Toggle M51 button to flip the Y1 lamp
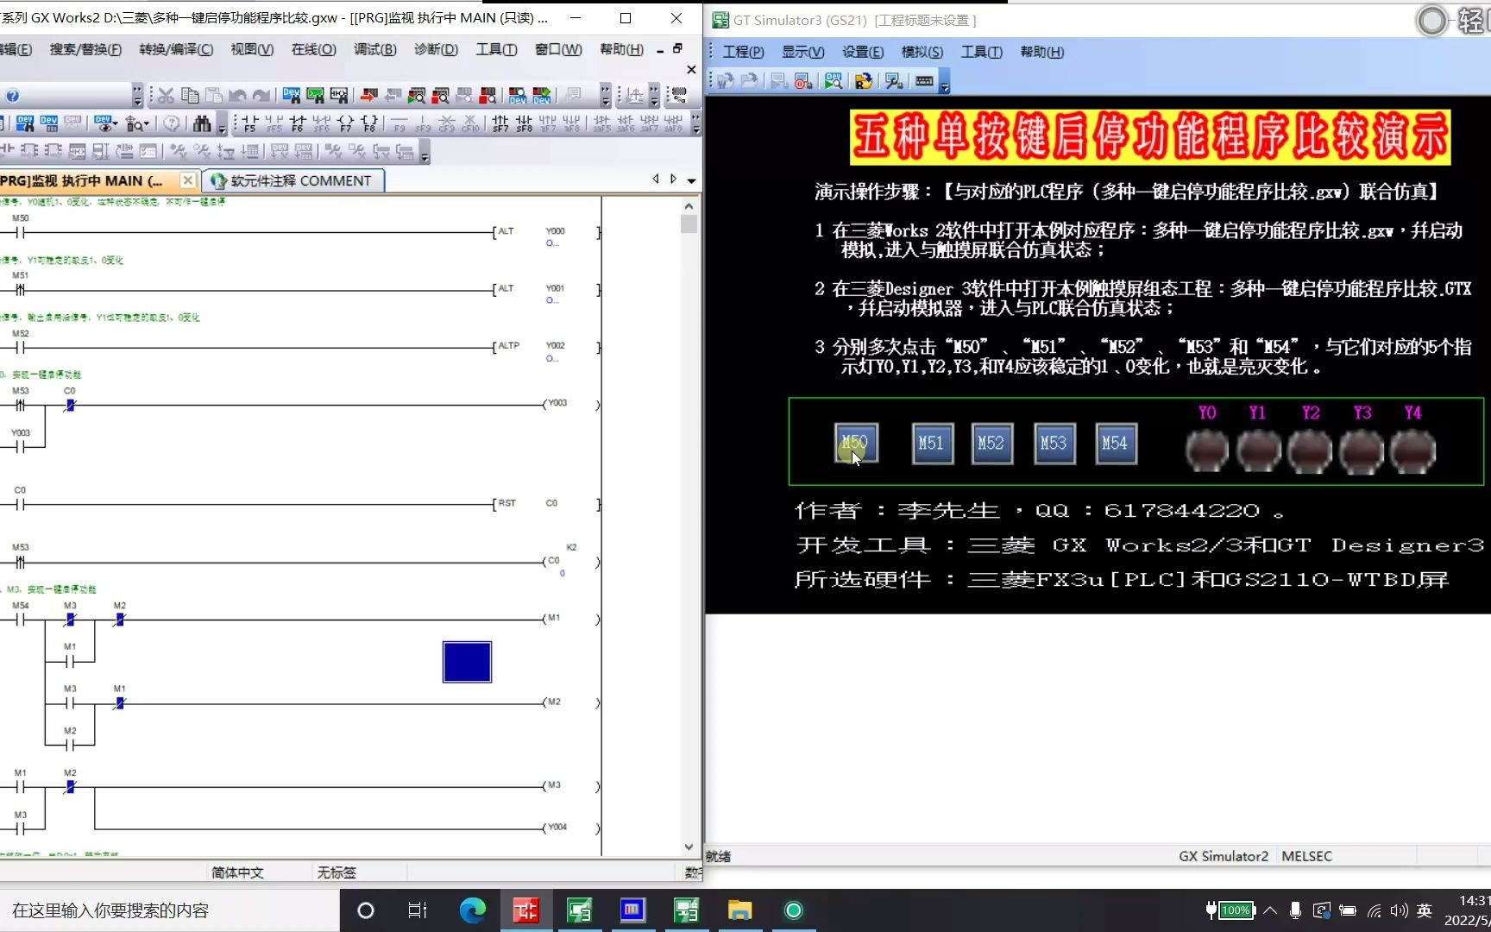This screenshot has height=932, width=1491. coord(932,443)
